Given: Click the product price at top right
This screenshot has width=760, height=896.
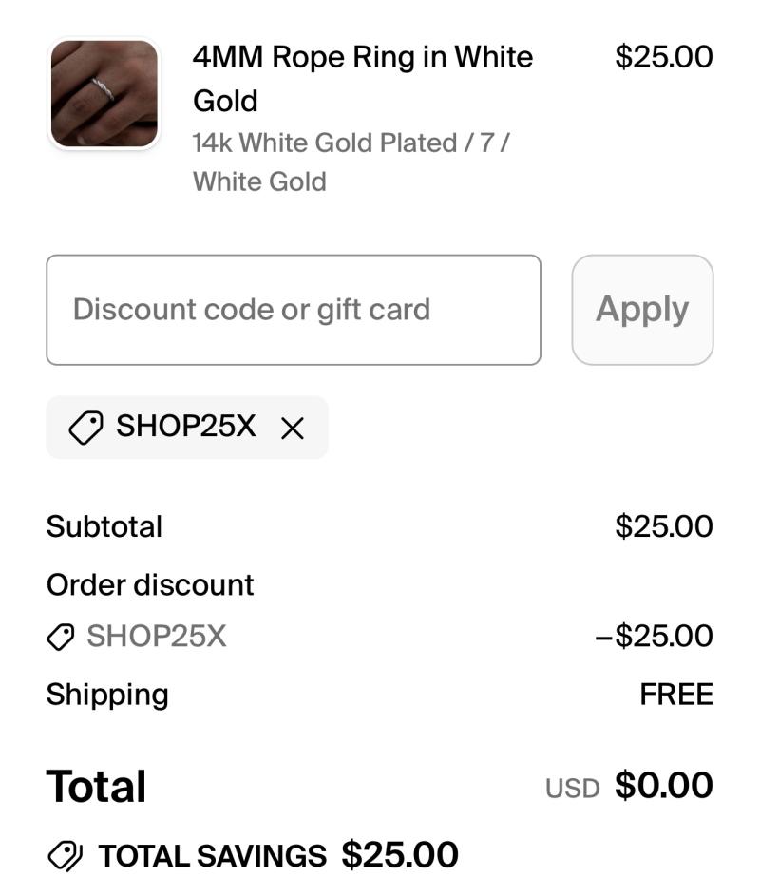Looking at the screenshot, I should point(663,56).
